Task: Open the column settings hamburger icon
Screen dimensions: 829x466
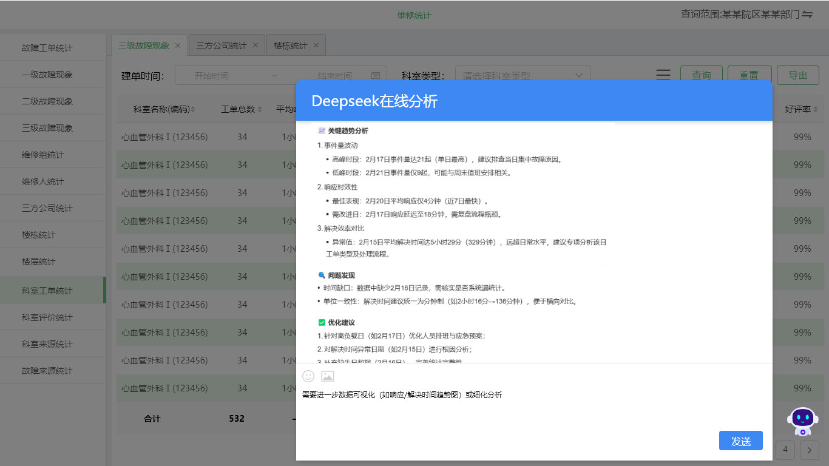Action: tap(663, 75)
